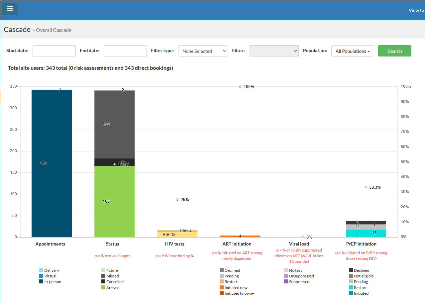The height and width of the screenshot is (303, 425).
Task: Open the Filter type dropdown
Action: 203,51
